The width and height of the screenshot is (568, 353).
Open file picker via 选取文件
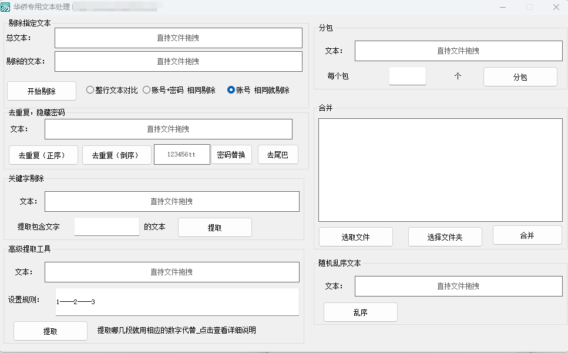coord(355,237)
